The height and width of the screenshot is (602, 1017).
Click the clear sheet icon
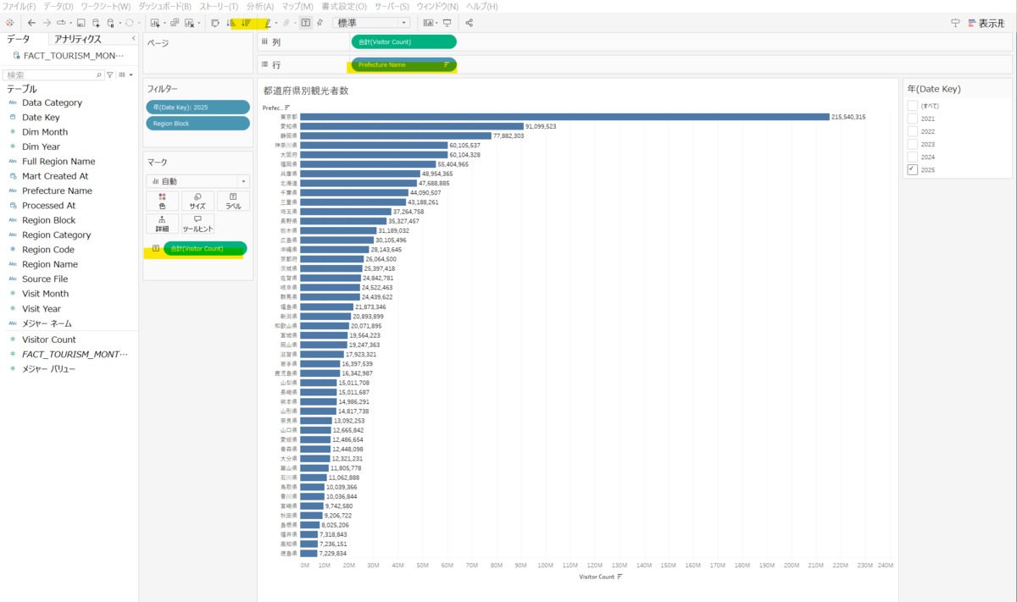pyautogui.click(x=189, y=23)
